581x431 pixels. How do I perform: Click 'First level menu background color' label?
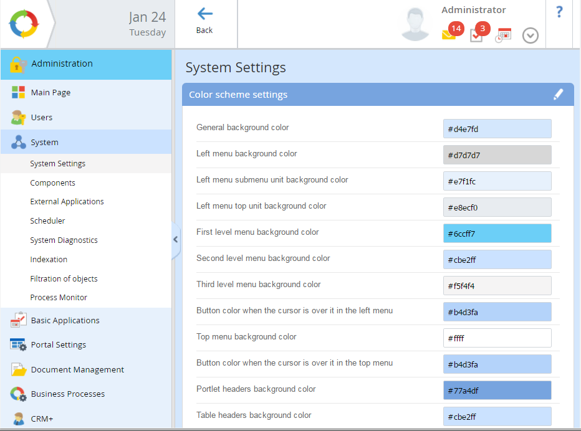[257, 232]
